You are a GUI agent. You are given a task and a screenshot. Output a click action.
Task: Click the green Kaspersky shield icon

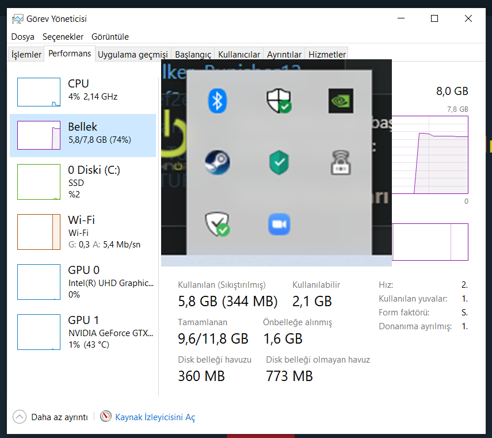click(x=279, y=162)
